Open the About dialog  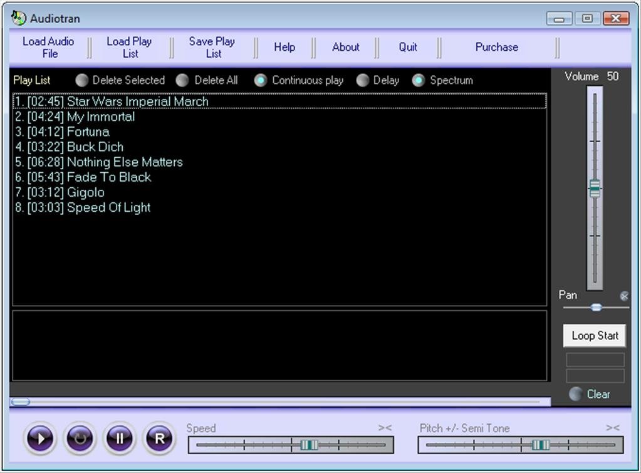[346, 48]
